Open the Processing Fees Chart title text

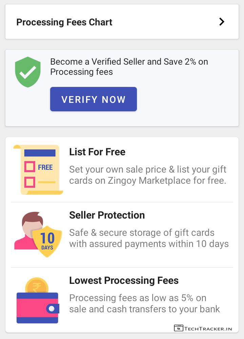(x=64, y=22)
